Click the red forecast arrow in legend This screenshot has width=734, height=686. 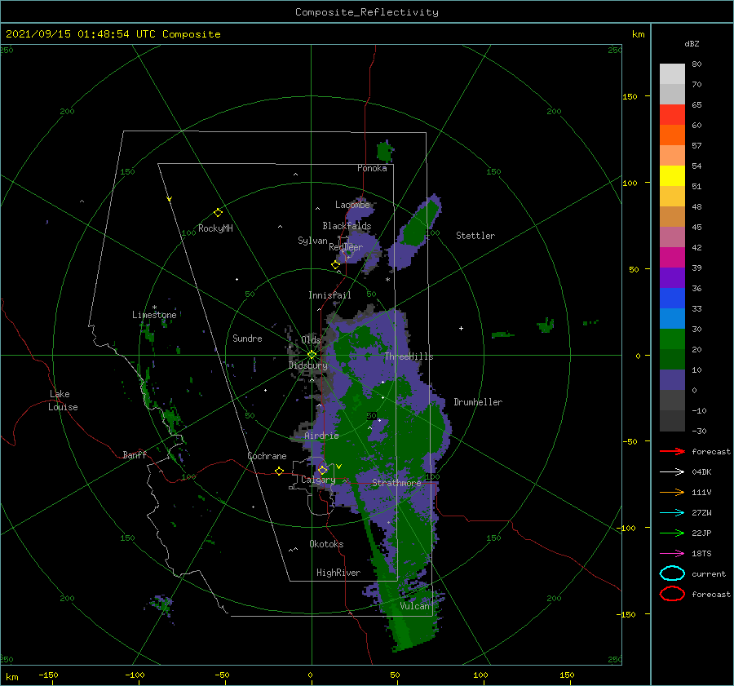click(672, 451)
